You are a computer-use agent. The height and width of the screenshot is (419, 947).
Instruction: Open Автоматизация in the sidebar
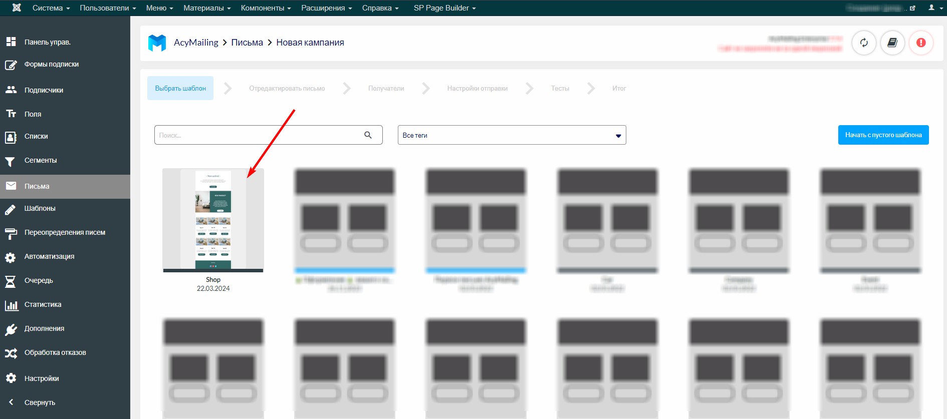49,256
